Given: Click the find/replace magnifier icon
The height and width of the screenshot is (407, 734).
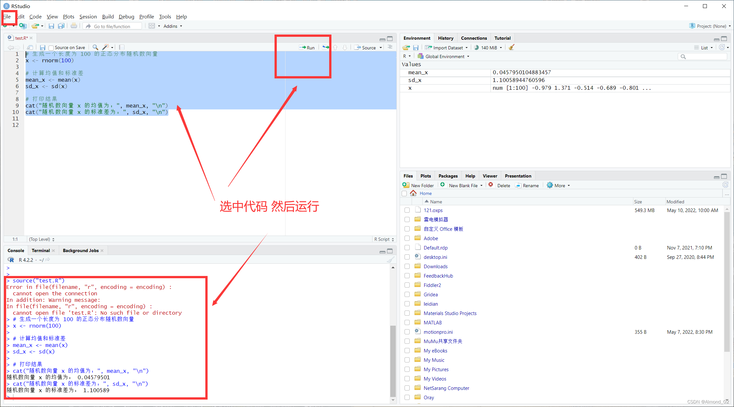Looking at the screenshot, I should coord(95,47).
